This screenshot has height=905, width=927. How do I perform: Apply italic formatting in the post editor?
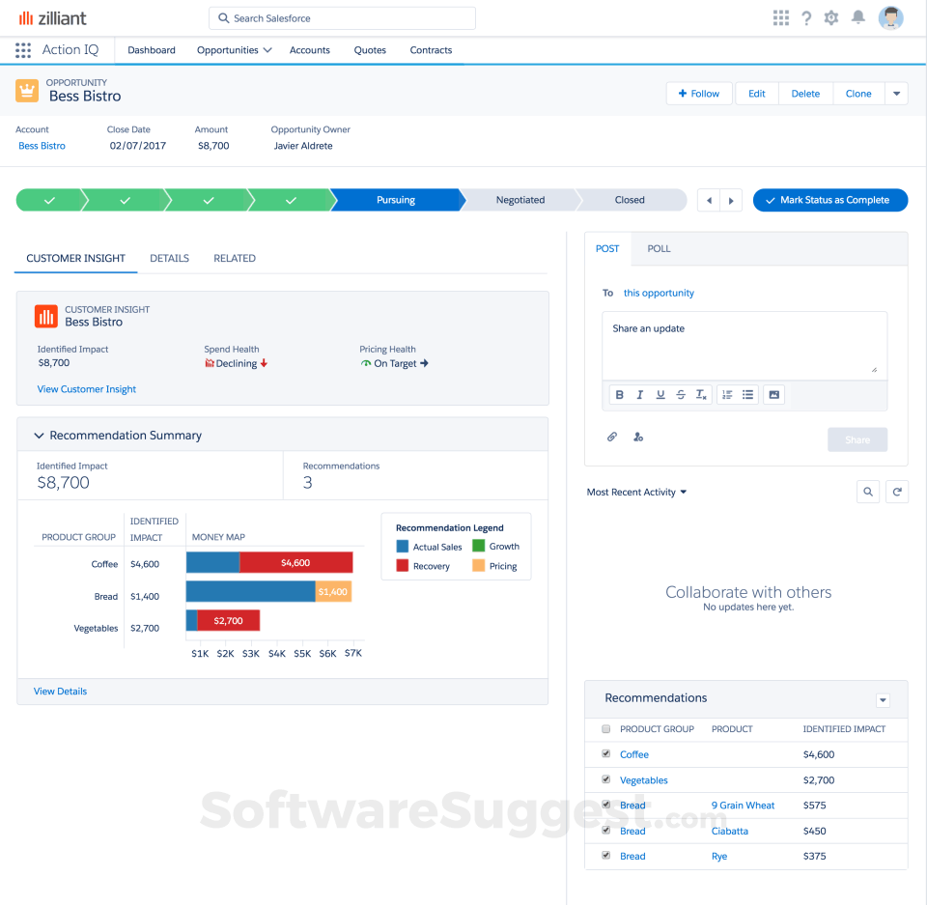tap(639, 394)
